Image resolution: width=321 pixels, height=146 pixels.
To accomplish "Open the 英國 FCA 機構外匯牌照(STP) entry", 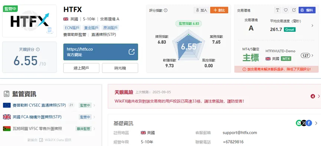I will point(37,117).
